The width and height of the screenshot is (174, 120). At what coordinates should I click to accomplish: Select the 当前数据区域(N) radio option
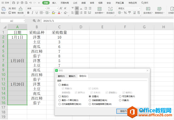tap(90, 100)
